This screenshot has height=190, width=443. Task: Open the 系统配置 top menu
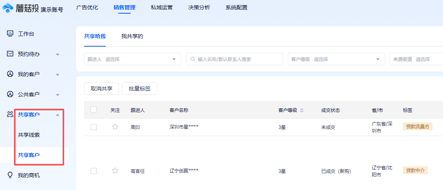(236, 8)
